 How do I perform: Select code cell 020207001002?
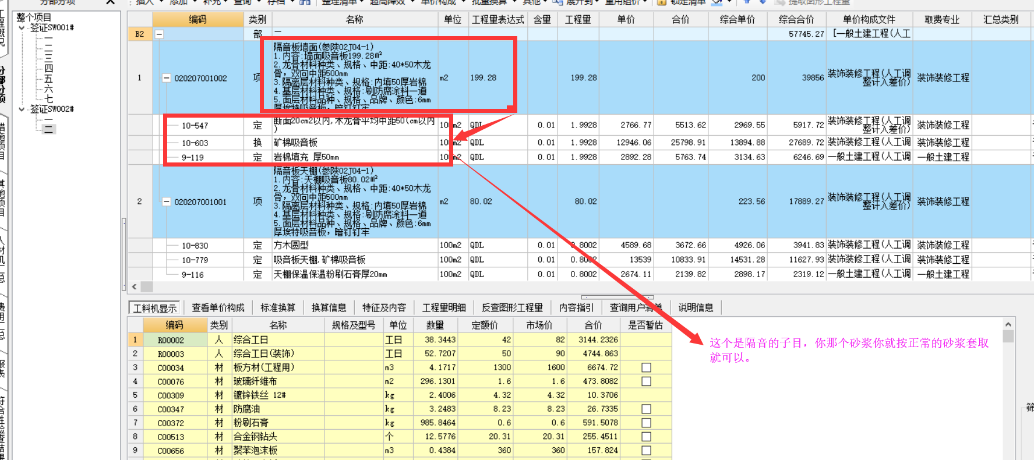click(x=200, y=78)
